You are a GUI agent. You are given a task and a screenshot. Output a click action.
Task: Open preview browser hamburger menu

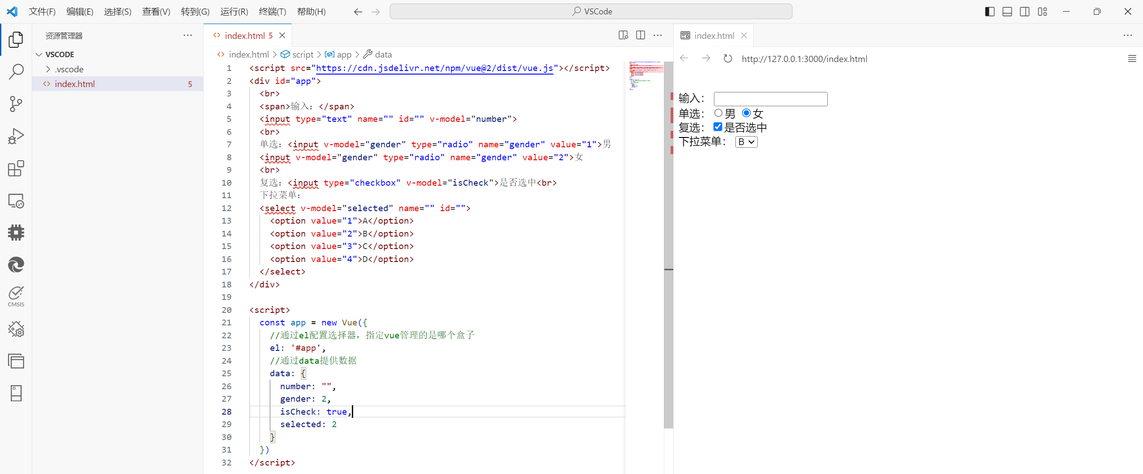click(1132, 58)
